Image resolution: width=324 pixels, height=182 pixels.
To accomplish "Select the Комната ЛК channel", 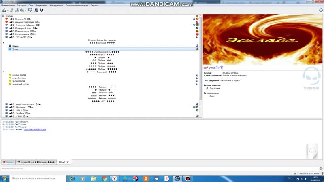I will [21, 19].
